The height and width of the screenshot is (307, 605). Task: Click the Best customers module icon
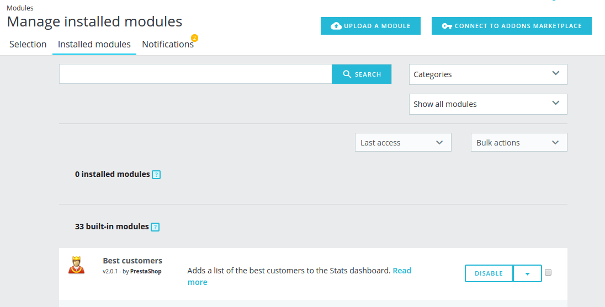click(x=76, y=265)
